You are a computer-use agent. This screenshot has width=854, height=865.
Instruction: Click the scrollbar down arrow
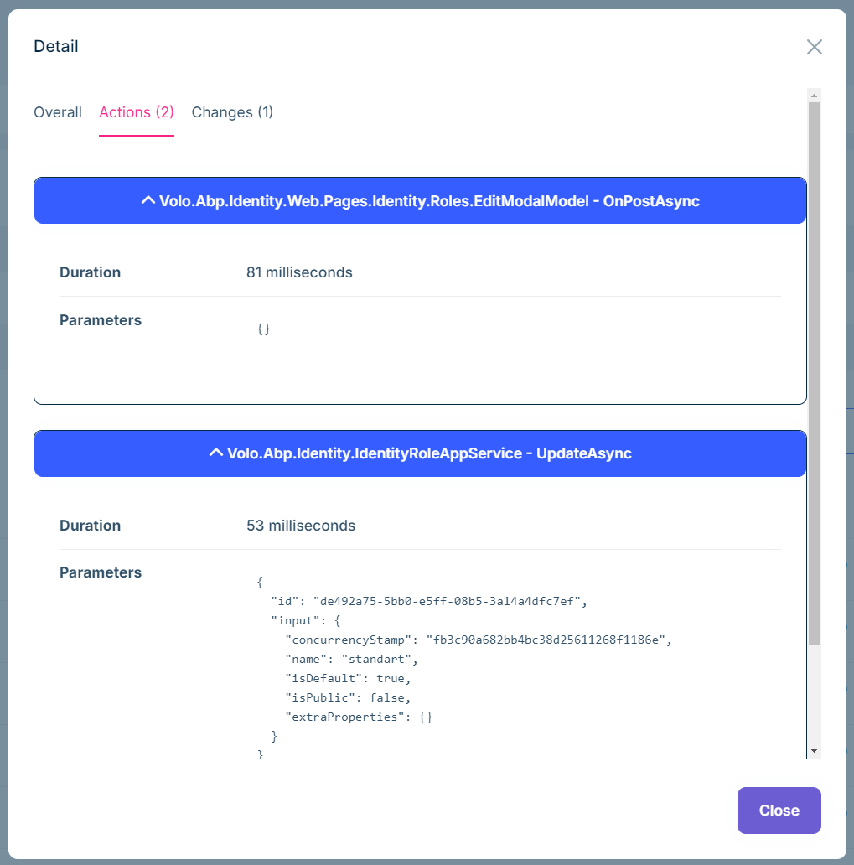814,748
